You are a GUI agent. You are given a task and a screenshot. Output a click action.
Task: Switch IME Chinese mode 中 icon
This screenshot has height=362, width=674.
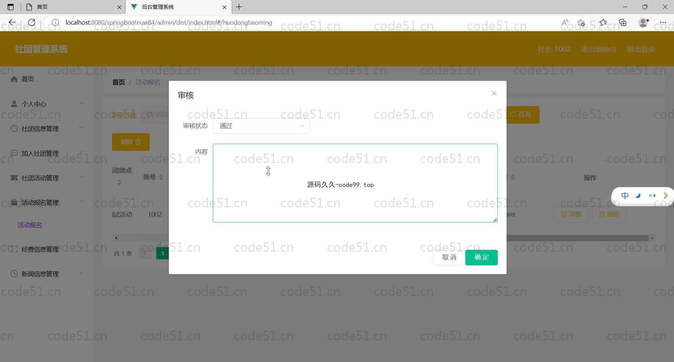pyautogui.click(x=625, y=196)
